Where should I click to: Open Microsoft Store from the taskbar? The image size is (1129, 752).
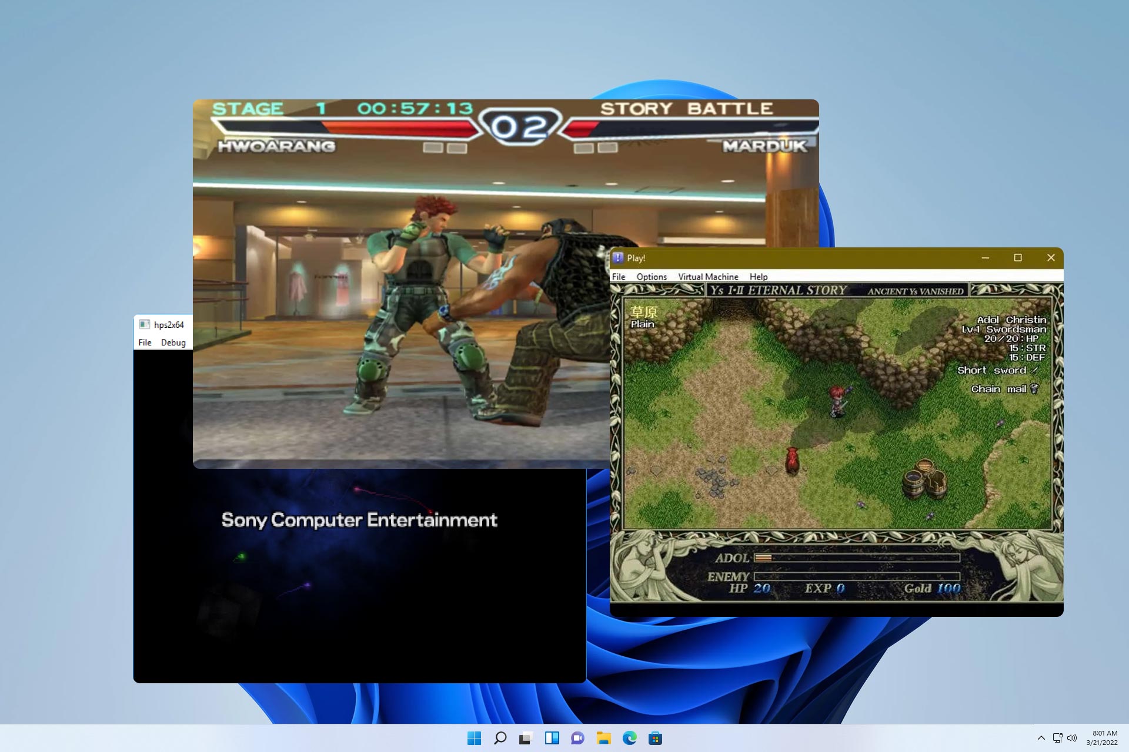coord(655,738)
